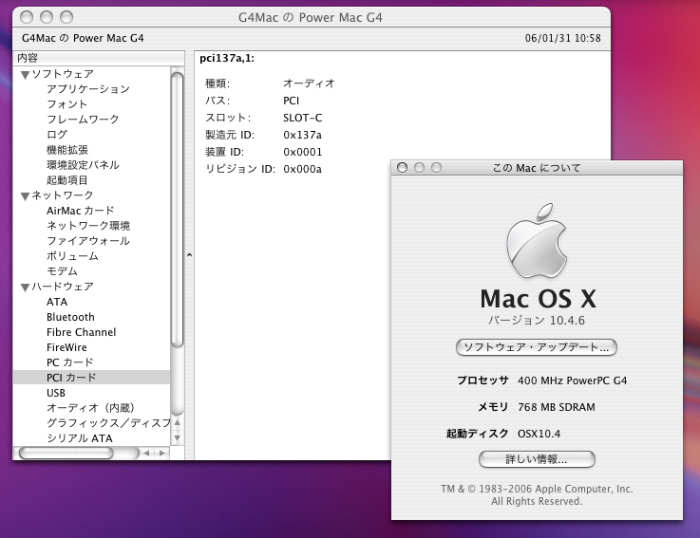Show the アプリケーション software list
The height and width of the screenshot is (538, 700).
pyautogui.click(x=87, y=89)
